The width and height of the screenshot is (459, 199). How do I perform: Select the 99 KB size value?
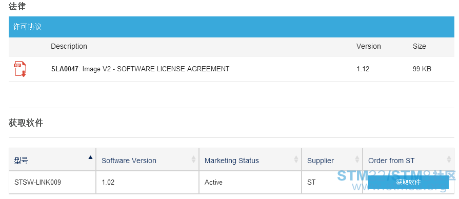tap(422, 69)
